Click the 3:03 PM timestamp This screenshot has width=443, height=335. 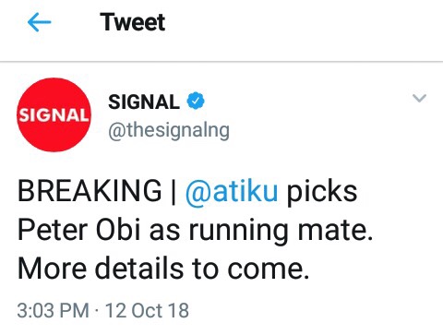pos(53,310)
